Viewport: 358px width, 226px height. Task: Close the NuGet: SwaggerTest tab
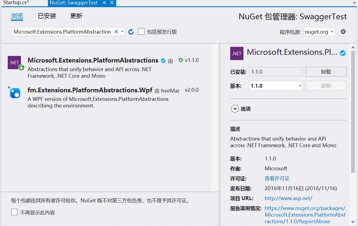(112, 3)
